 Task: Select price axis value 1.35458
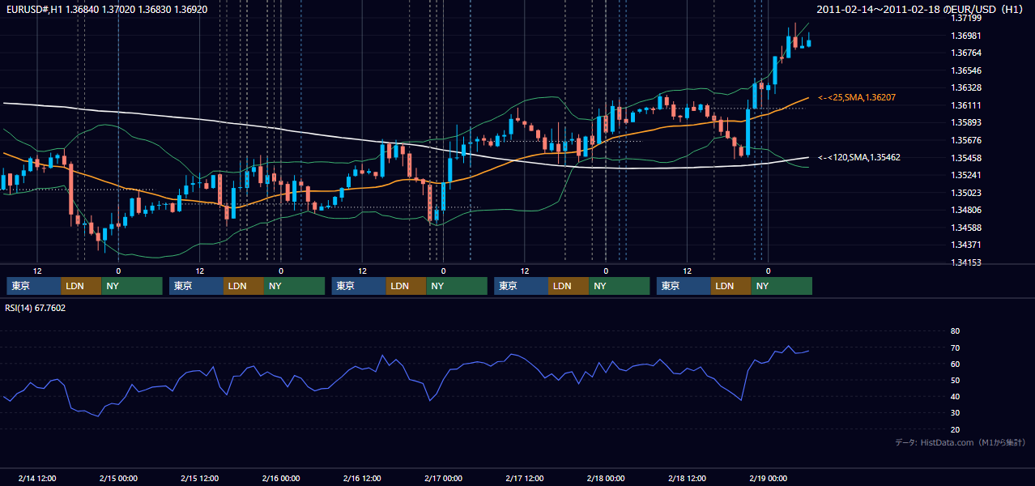pos(965,158)
